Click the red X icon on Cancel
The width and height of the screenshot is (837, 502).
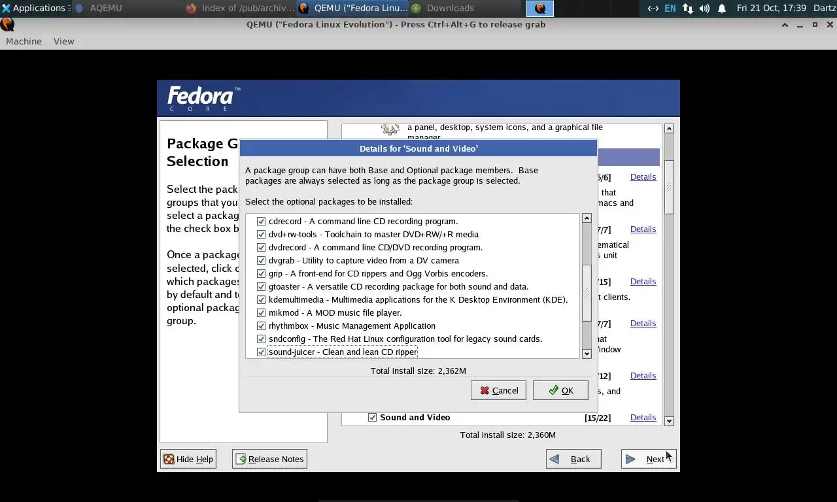click(x=485, y=390)
